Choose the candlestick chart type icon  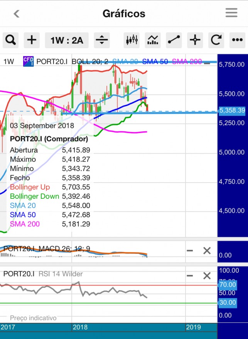coord(132,40)
